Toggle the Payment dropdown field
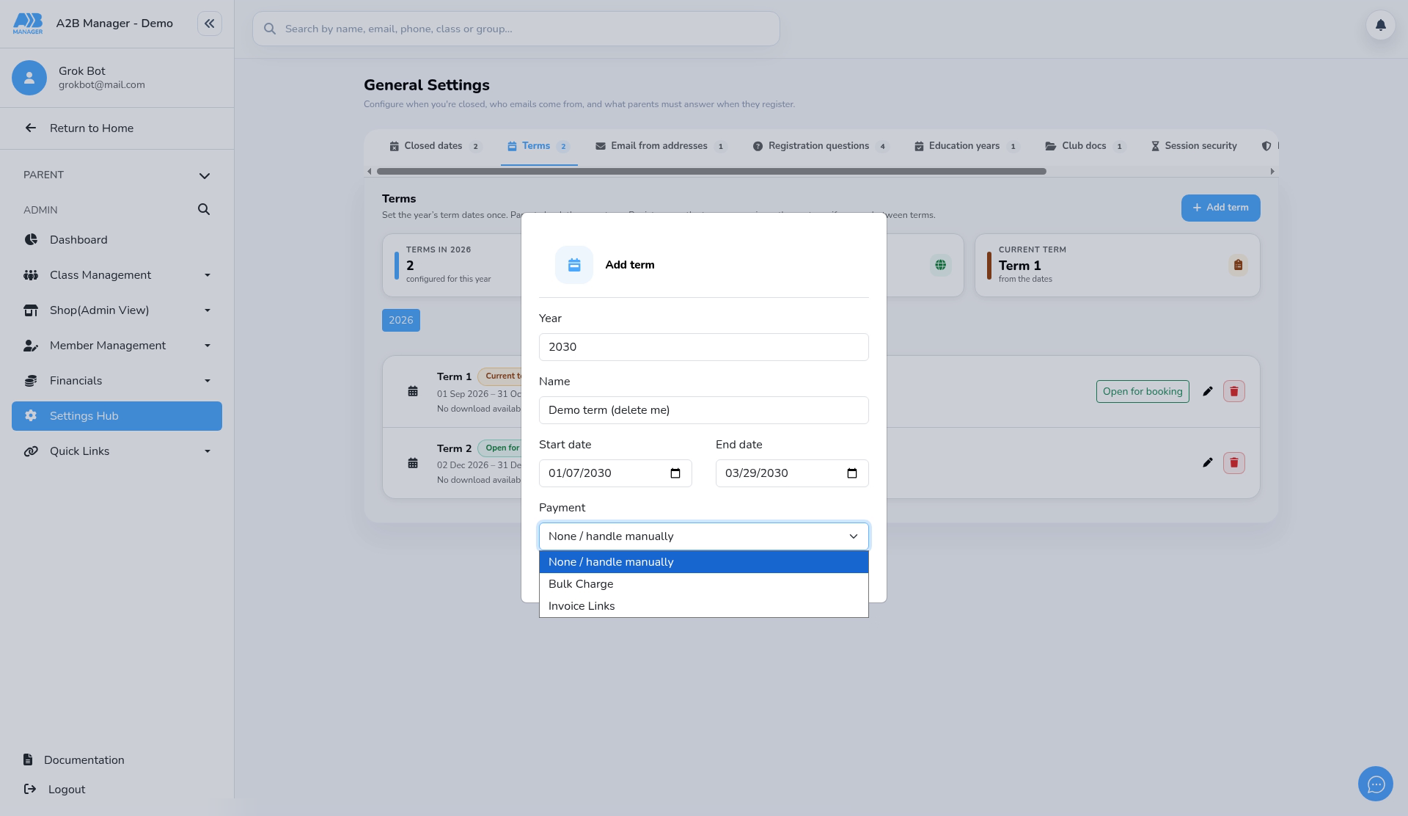The image size is (1408, 816). (x=704, y=536)
